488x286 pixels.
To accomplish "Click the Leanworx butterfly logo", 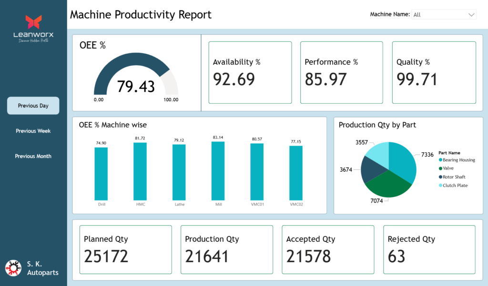I will (33, 22).
